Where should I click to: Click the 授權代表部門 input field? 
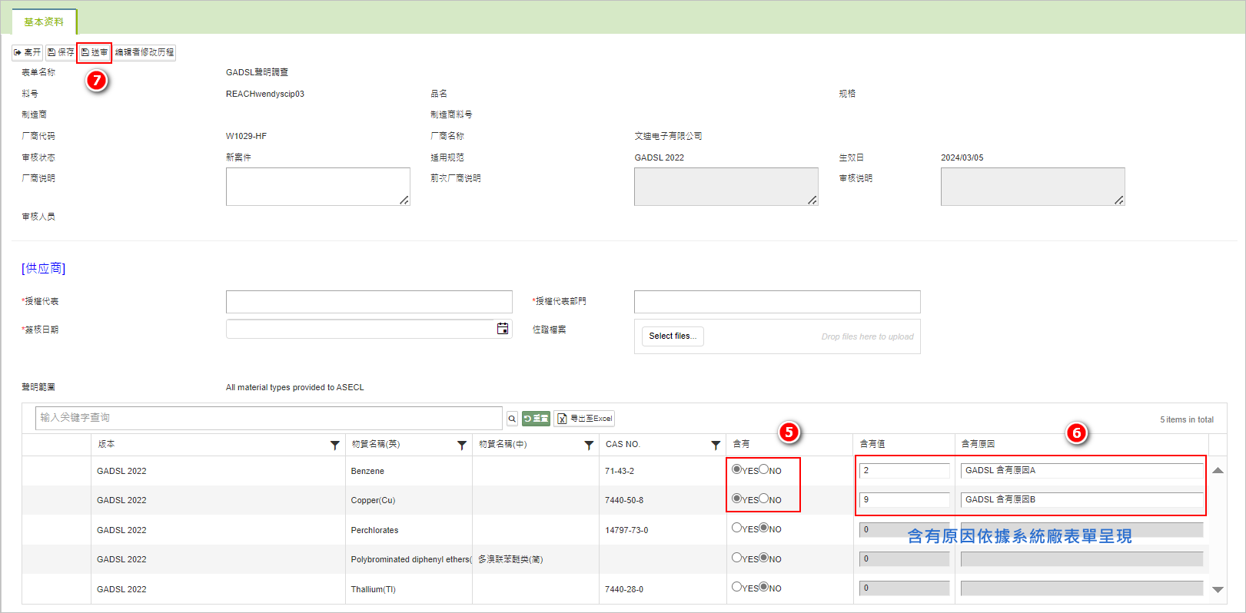pos(777,302)
